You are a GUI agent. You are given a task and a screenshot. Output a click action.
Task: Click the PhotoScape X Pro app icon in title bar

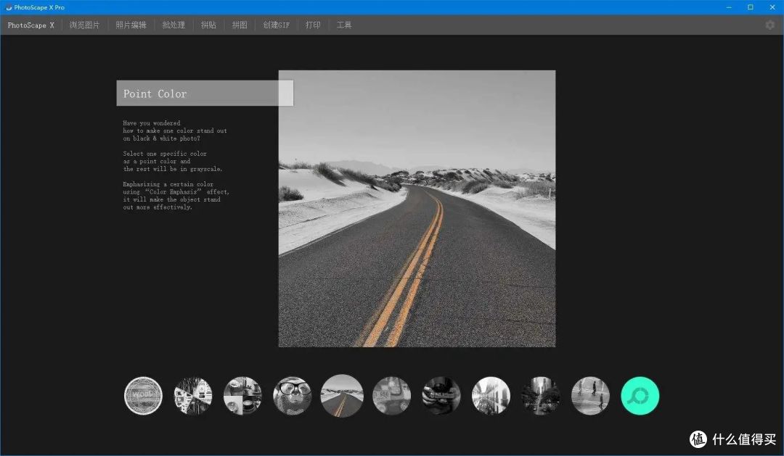point(9,7)
